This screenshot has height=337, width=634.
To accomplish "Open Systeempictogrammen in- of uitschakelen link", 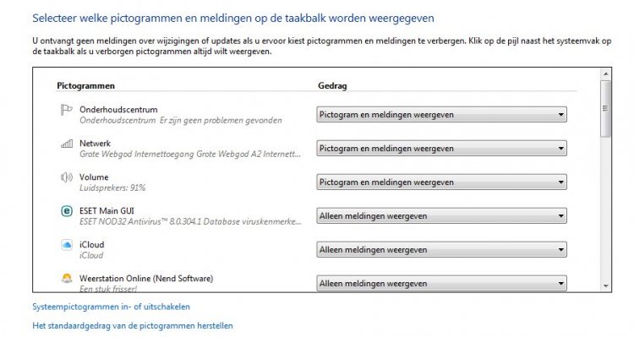I will pyautogui.click(x=112, y=307).
